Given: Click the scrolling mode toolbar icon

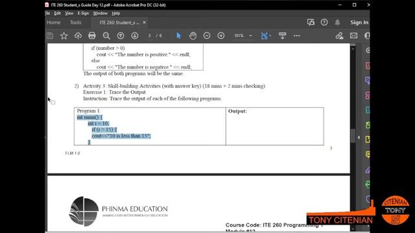Looking at the screenshot, I should point(283,36).
